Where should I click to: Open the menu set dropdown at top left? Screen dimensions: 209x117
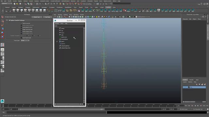pos(7,4)
